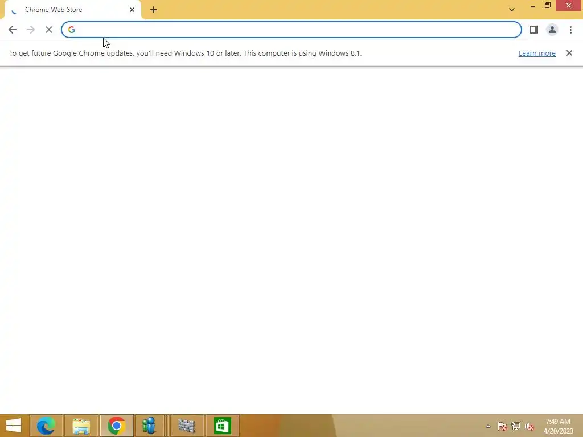Switch to Chrome taskbar icon
The image size is (583, 437).
point(116,426)
